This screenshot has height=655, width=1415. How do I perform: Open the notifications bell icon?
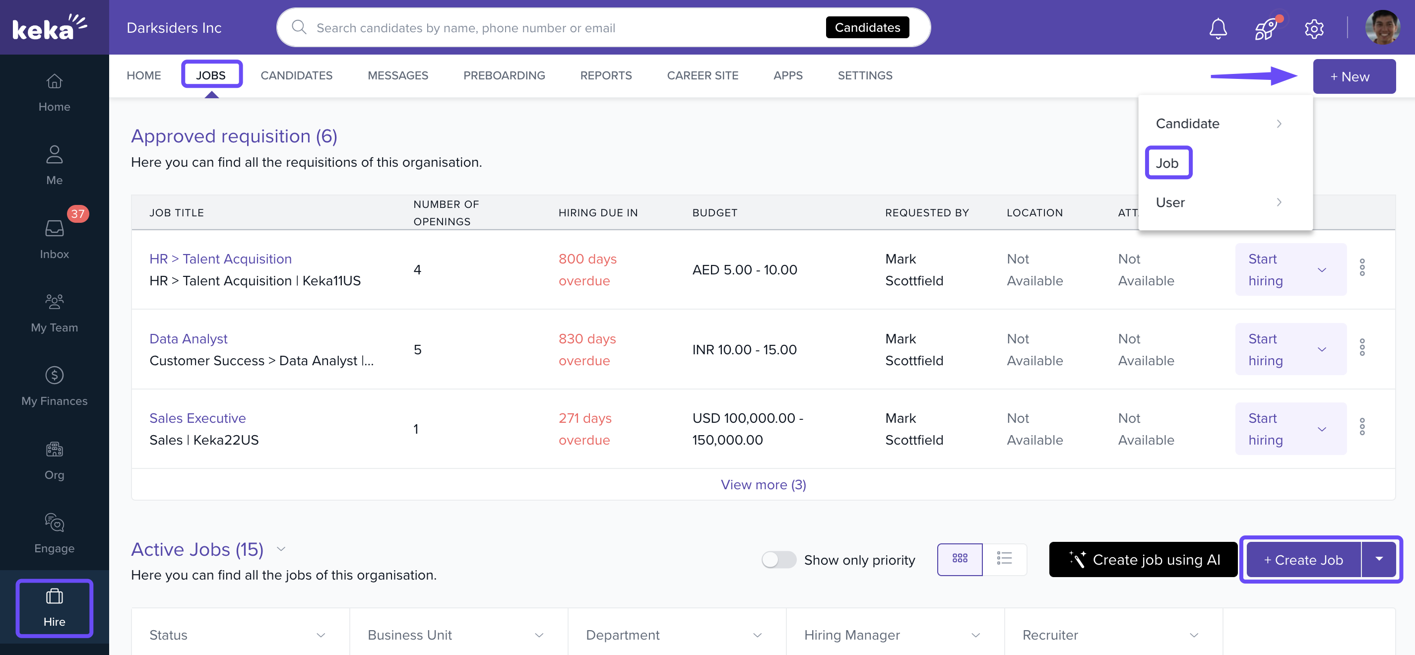1218,28
